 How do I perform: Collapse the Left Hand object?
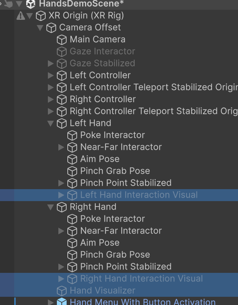[x=51, y=123]
